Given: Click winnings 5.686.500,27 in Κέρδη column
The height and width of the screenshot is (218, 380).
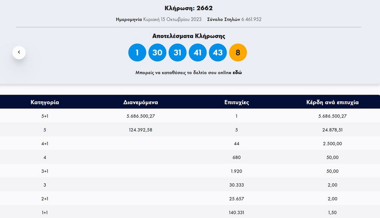Looking at the screenshot, I should [x=332, y=116].
